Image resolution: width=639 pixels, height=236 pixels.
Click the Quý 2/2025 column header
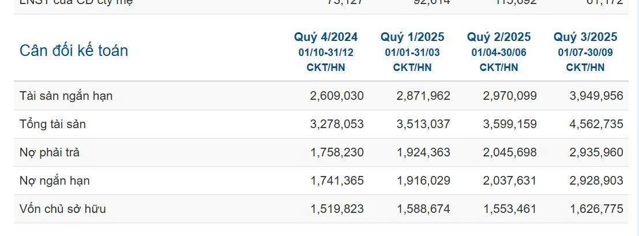coord(499,38)
